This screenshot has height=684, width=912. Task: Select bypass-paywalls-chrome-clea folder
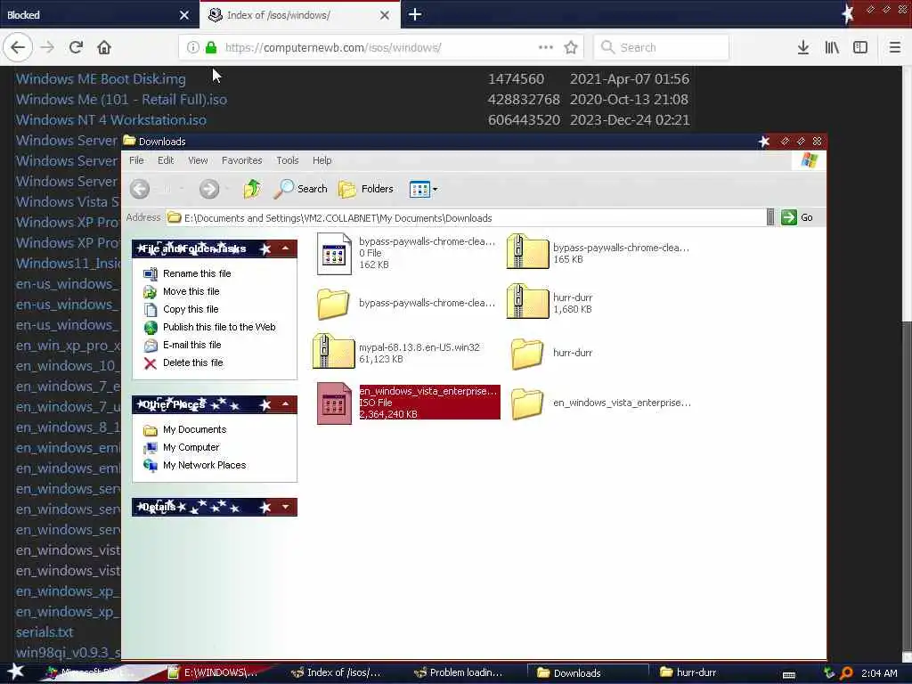click(406, 303)
